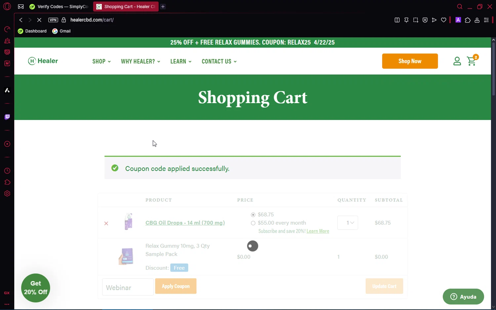The width and height of the screenshot is (496, 310).
Task: Open the Ayuda help widget
Action: pos(463,297)
